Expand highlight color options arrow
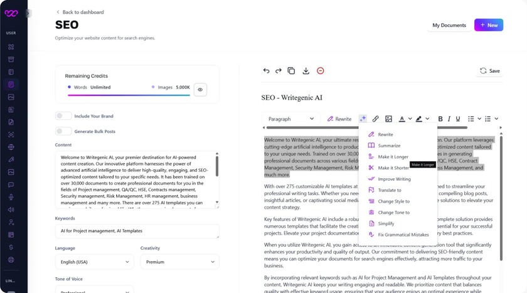The image size is (527, 293). [427, 119]
